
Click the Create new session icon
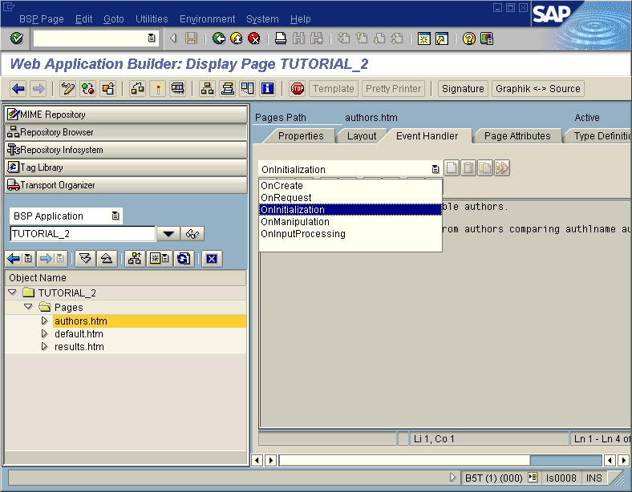424,38
